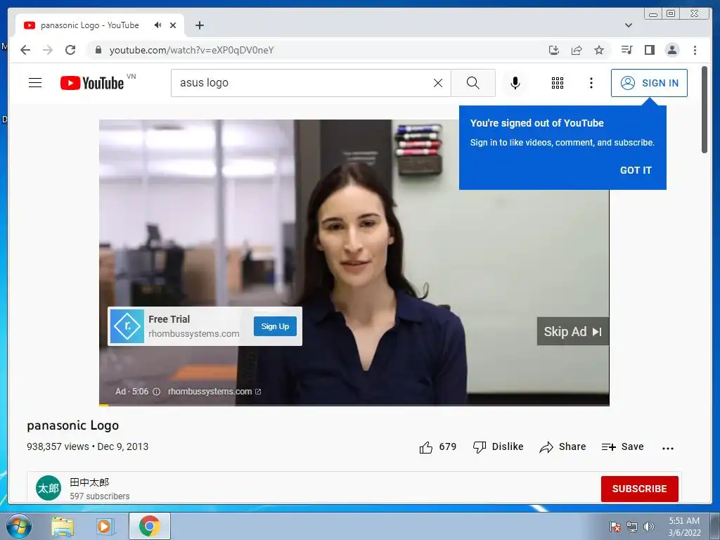Open the network tray icon
Screen dimensions: 720x540
click(632, 527)
